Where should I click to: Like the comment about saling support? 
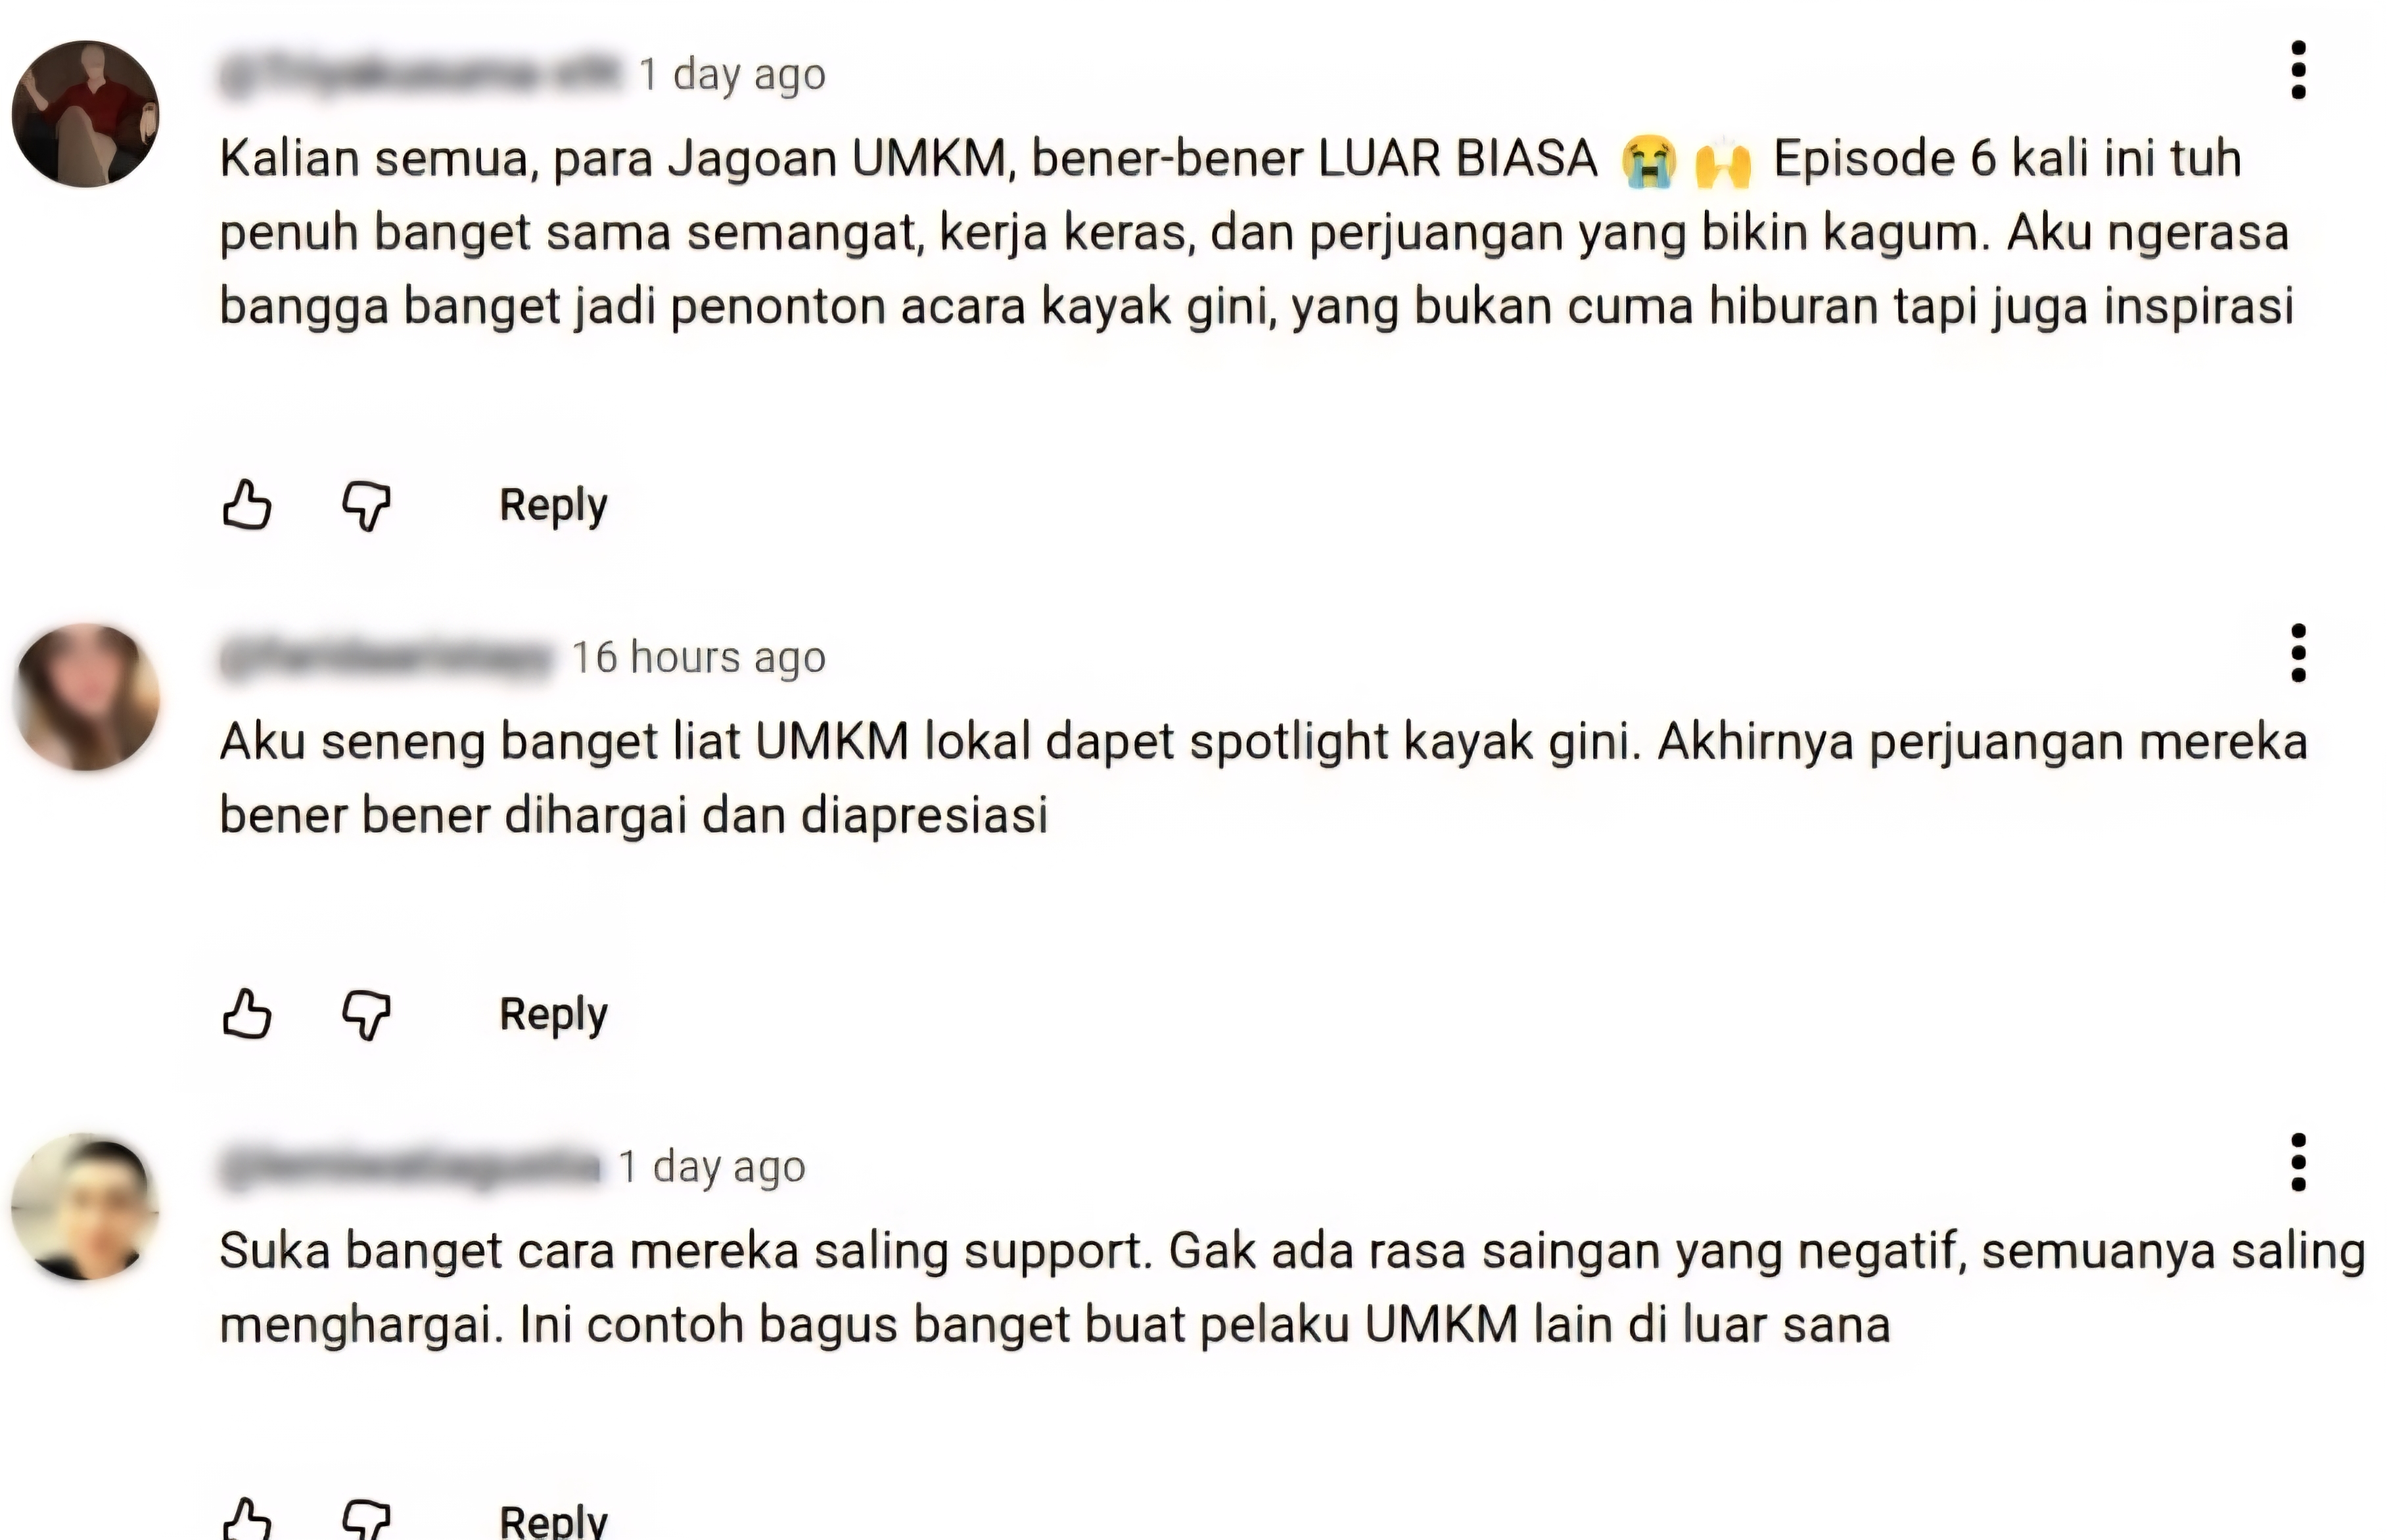[x=246, y=1520]
